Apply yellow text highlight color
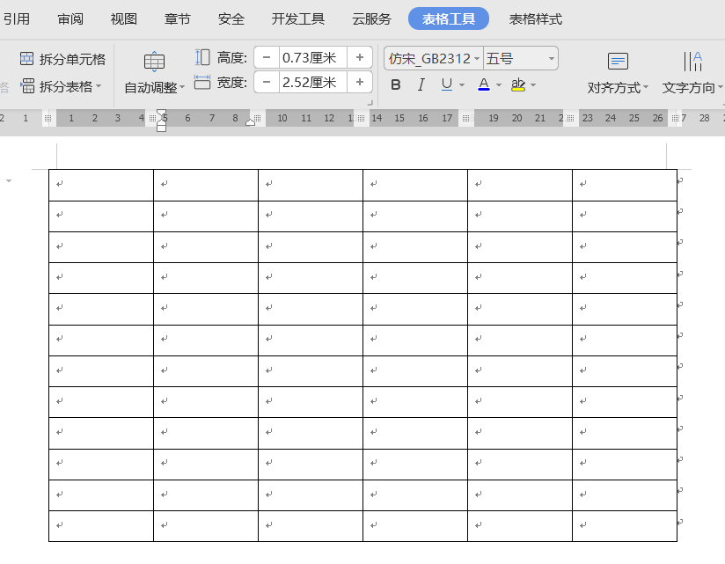725x564 pixels. [x=518, y=84]
